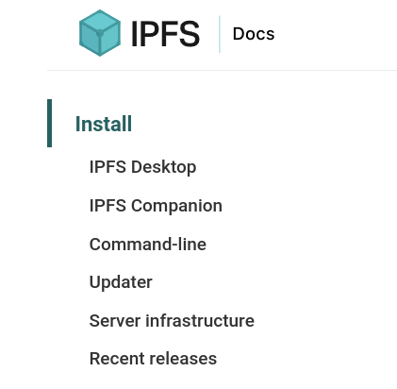Select the Install sidebar section heading
This screenshot has width=397, height=389.
[104, 124]
